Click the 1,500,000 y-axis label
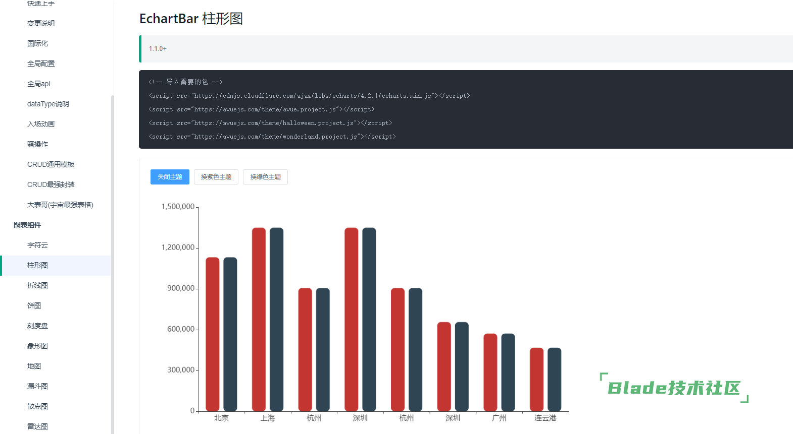The width and height of the screenshot is (793, 434). point(178,207)
